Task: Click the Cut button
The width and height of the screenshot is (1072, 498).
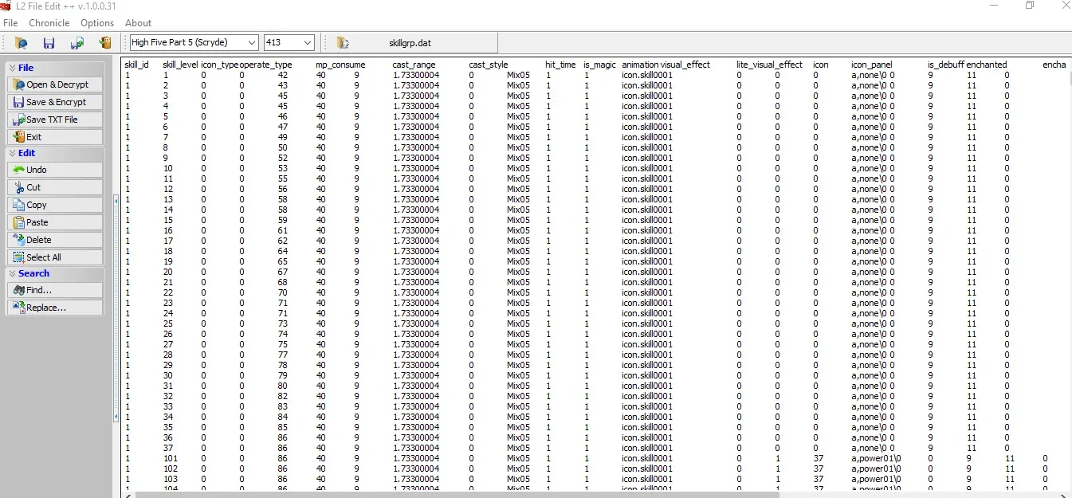Action: (55, 187)
